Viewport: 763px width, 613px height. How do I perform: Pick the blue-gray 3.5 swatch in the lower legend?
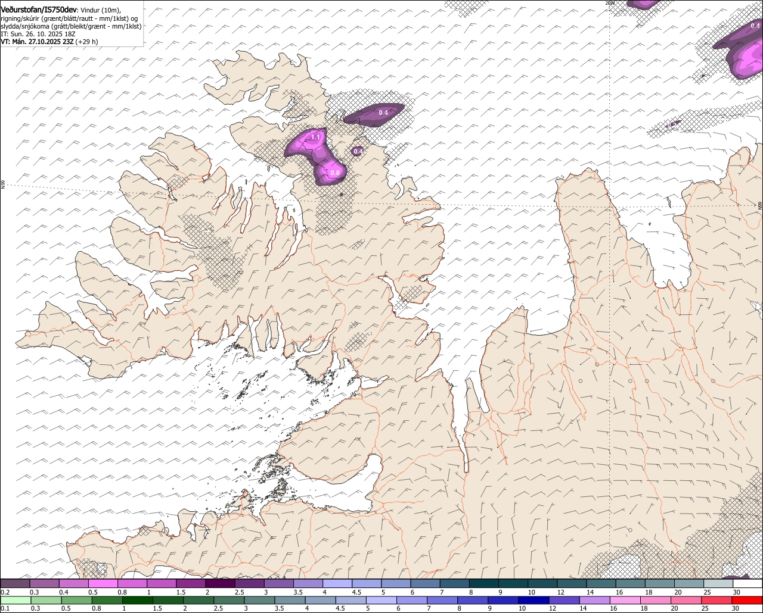click(291, 600)
